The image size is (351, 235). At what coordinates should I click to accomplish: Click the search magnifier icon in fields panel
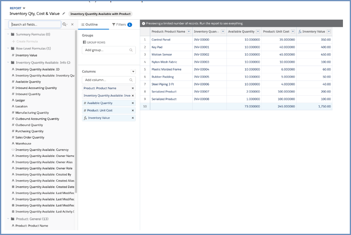click(64, 25)
